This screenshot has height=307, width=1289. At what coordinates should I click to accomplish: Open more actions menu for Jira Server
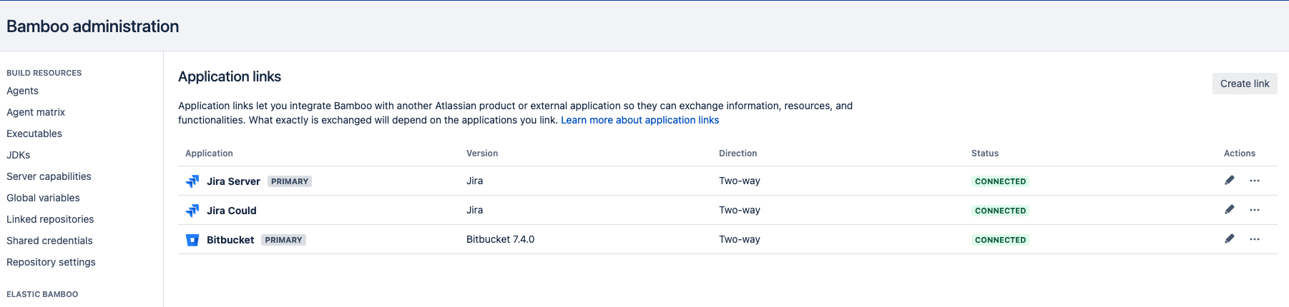[x=1255, y=181]
